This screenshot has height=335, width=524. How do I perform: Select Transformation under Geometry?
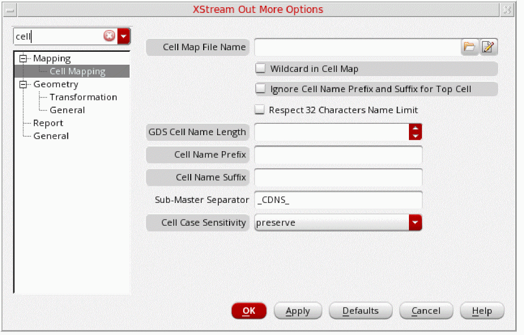pos(83,97)
